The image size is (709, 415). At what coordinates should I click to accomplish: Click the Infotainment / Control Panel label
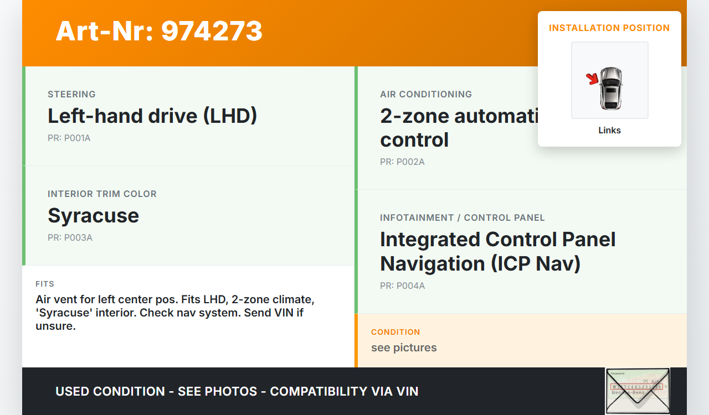462,217
